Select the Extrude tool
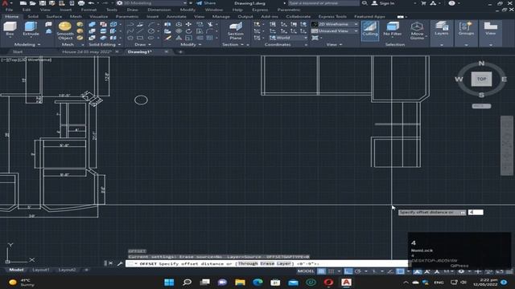The image size is (515, 289). coord(31,29)
